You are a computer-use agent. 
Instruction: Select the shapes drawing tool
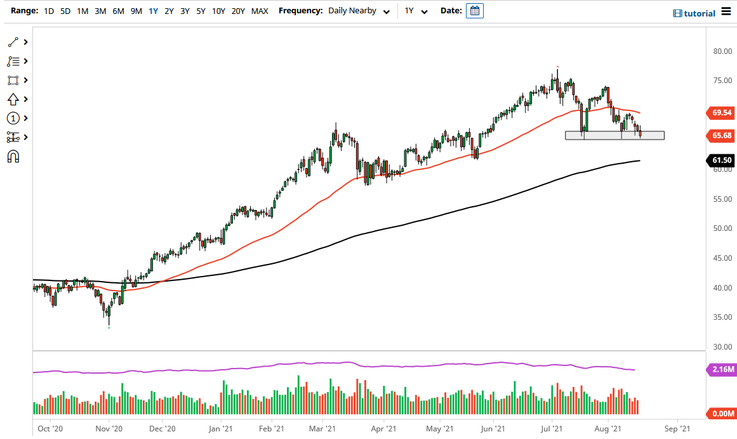[x=13, y=80]
